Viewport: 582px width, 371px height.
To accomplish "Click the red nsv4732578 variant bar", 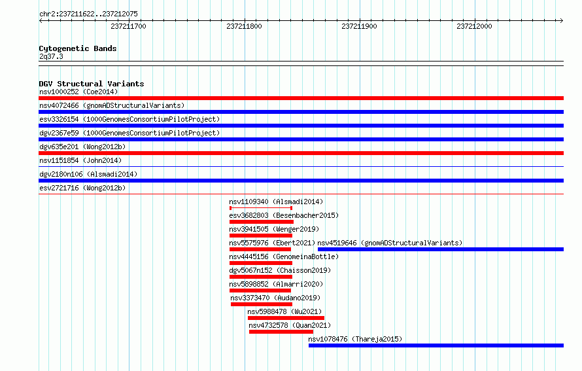I will (x=281, y=332).
